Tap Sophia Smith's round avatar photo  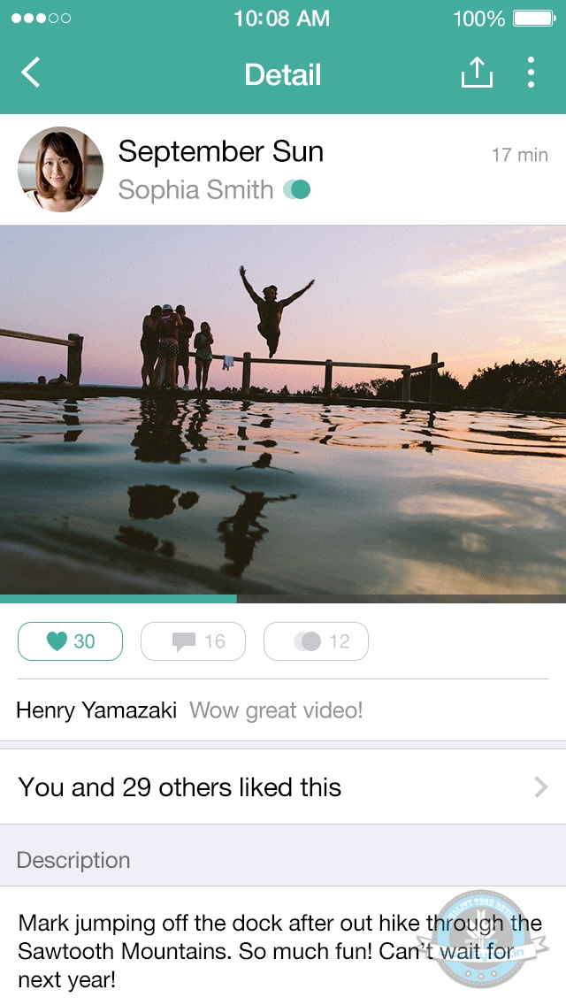(60, 169)
